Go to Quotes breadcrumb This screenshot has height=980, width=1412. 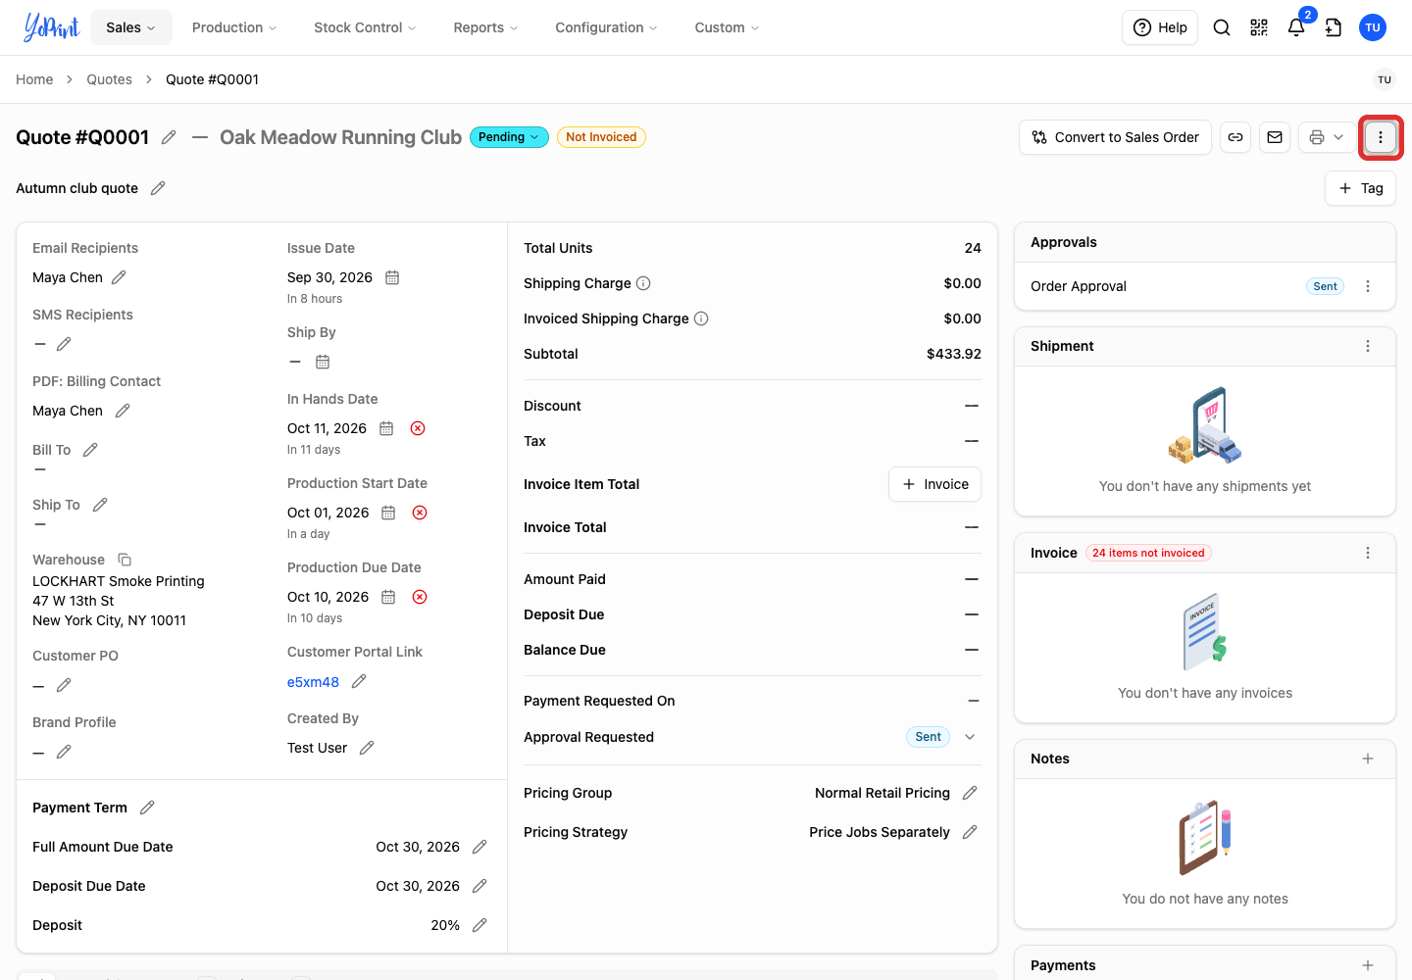109,79
